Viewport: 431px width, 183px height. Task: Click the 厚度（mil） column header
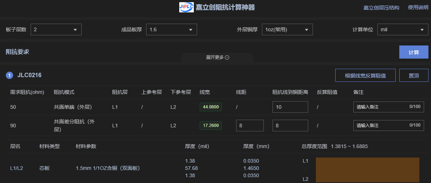tap(197, 147)
